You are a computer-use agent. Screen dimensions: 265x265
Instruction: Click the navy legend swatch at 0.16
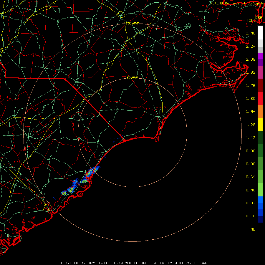point(260,219)
